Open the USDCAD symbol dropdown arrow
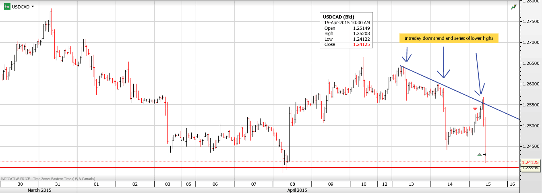The width and height of the screenshot is (542, 193). (x=33, y=7)
